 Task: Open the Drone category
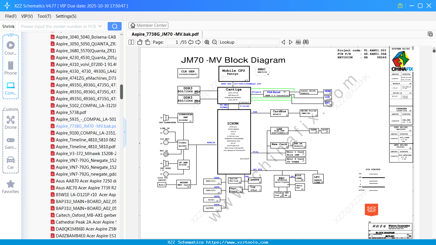(x=11, y=122)
